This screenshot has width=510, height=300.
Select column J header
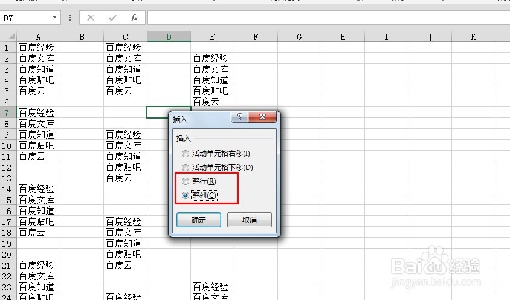pos(430,37)
